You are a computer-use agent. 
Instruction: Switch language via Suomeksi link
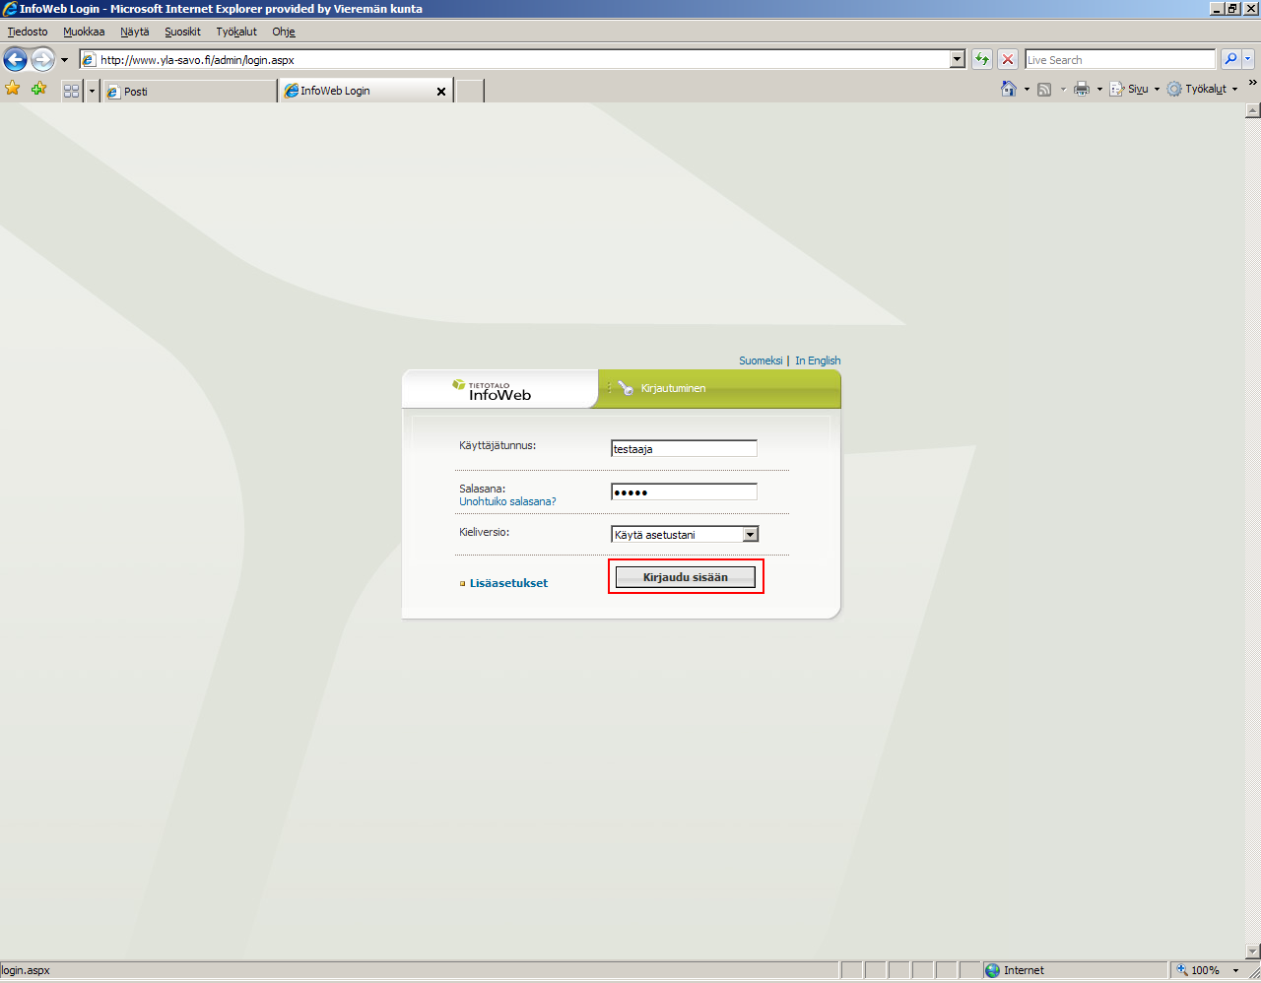[761, 360]
